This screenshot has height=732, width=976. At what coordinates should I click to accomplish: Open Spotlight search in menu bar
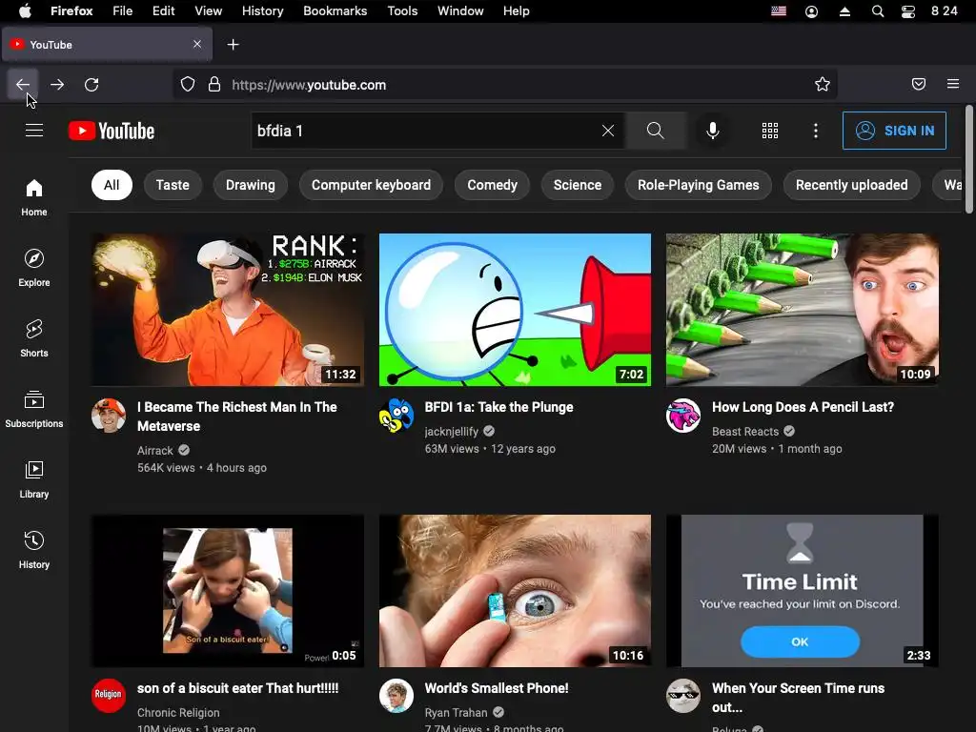[x=878, y=11]
